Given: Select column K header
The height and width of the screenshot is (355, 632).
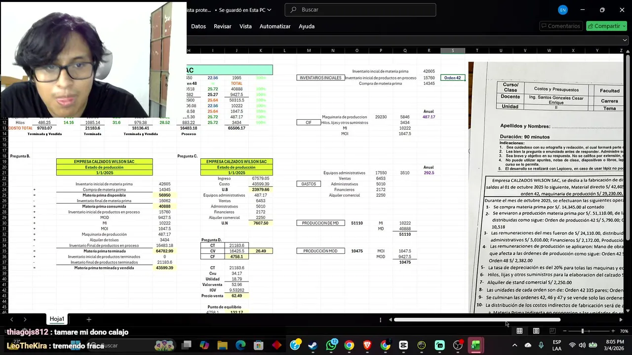Looking at the screenshot, I should pos(261,50).
